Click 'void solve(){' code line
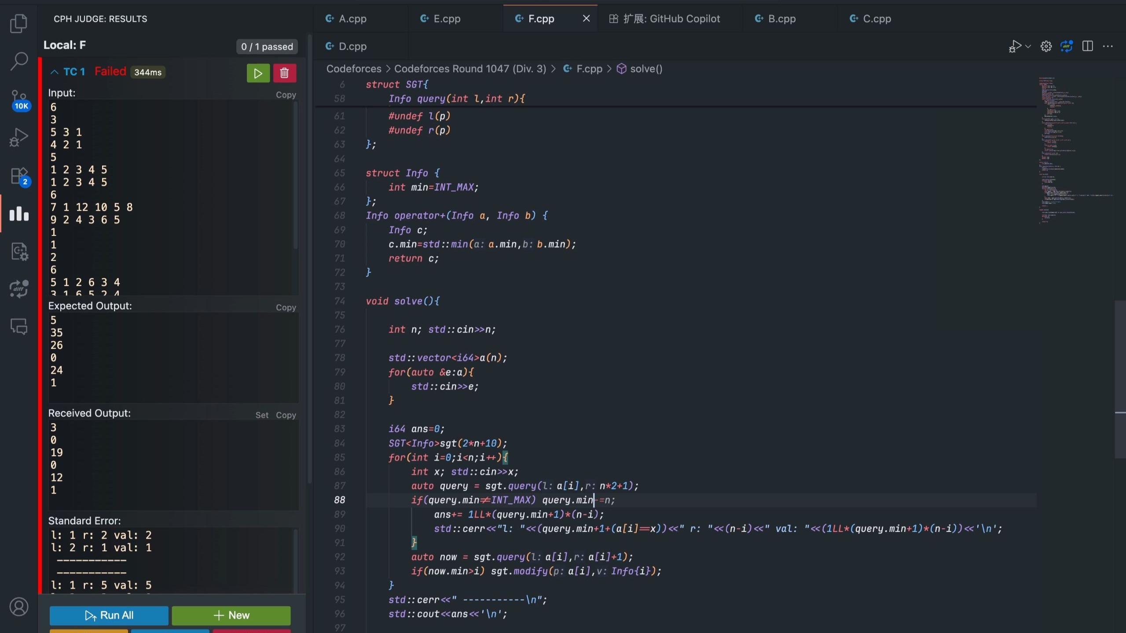 click(403, 301)
